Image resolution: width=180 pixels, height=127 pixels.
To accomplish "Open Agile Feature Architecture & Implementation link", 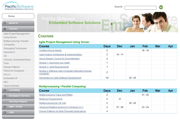I will tap(61, 55).
